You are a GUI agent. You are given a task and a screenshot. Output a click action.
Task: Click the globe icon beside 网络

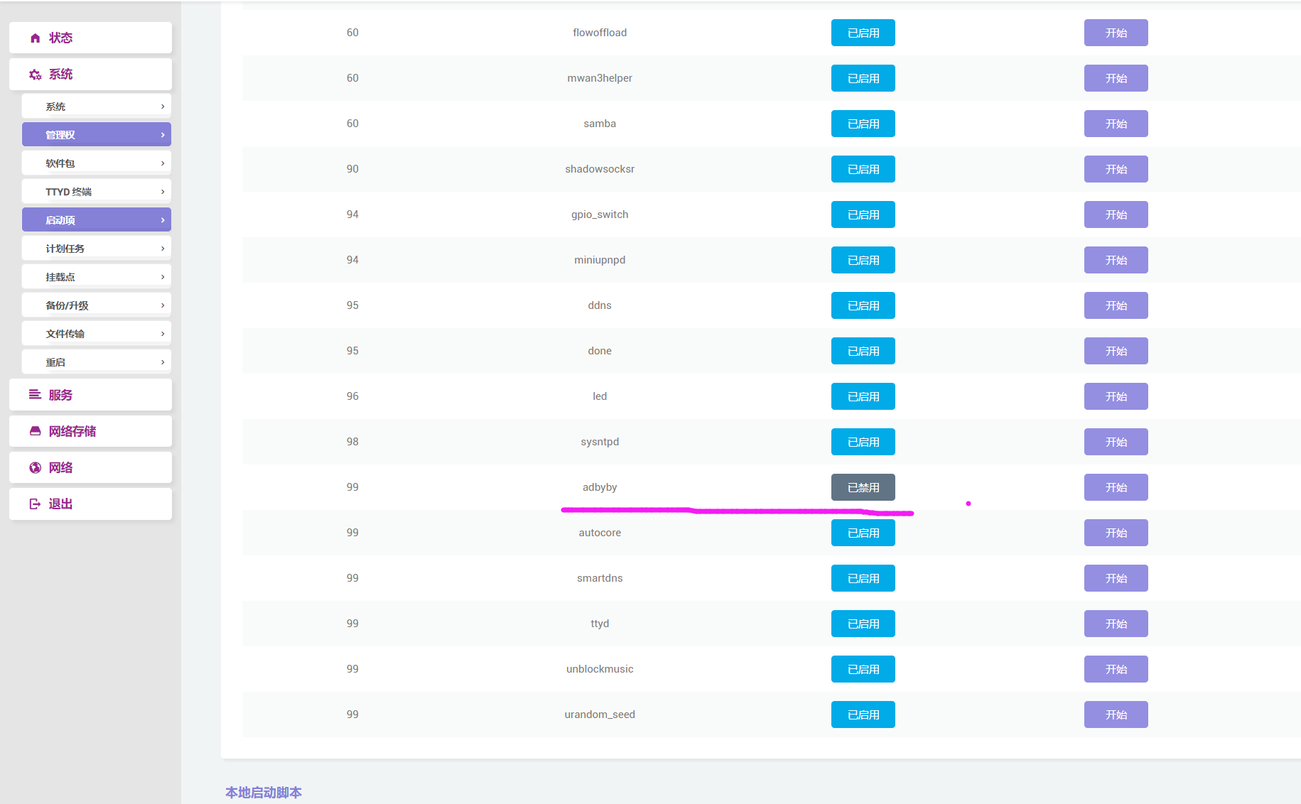point(34,467)
